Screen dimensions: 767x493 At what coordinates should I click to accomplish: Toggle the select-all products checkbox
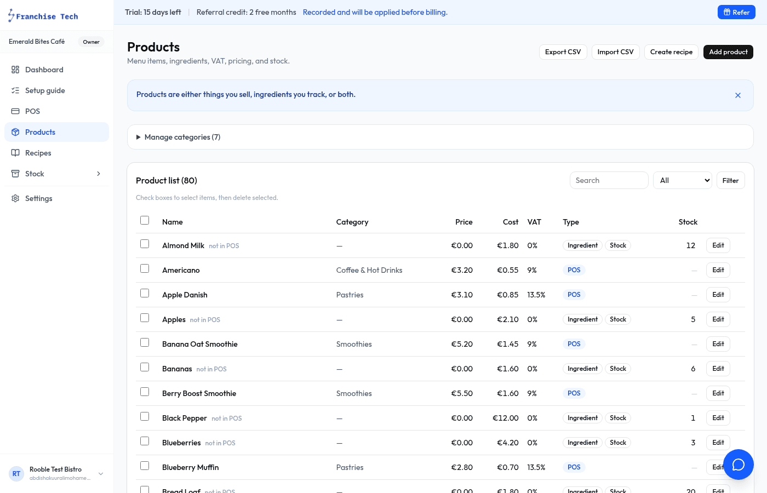coord(145,220)
